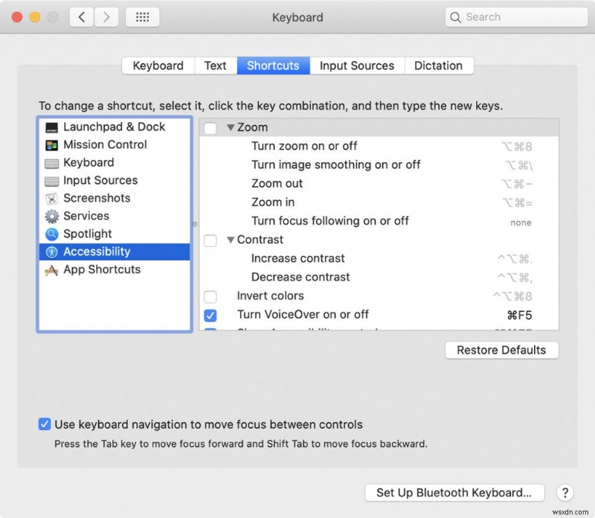Click the back navigation arrow
595x518 pixels.
tap(81, 16)
